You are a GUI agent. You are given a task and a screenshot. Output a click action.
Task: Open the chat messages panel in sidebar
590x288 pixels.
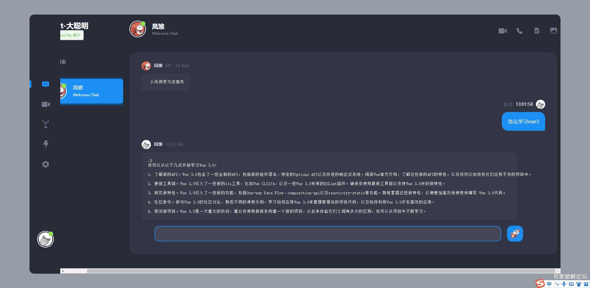click(x=45, y=84)
